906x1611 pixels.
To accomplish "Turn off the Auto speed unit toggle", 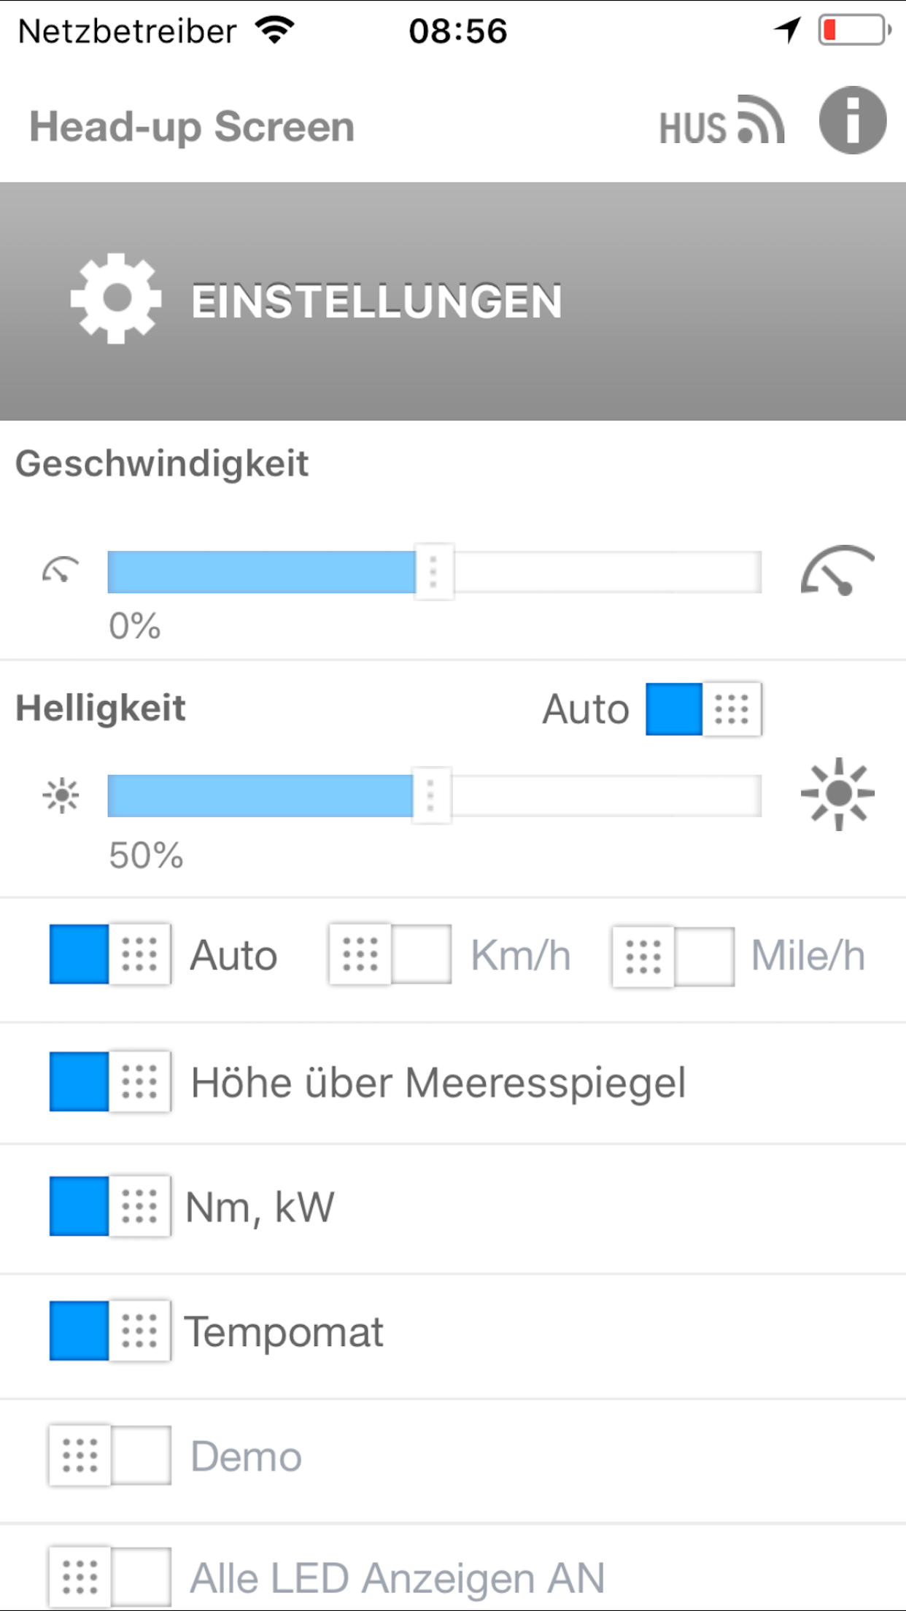I will point(110,954).
